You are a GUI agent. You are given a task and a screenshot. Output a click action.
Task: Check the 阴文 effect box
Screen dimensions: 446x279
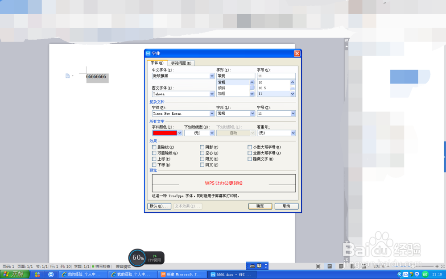[x=202, y=165]
